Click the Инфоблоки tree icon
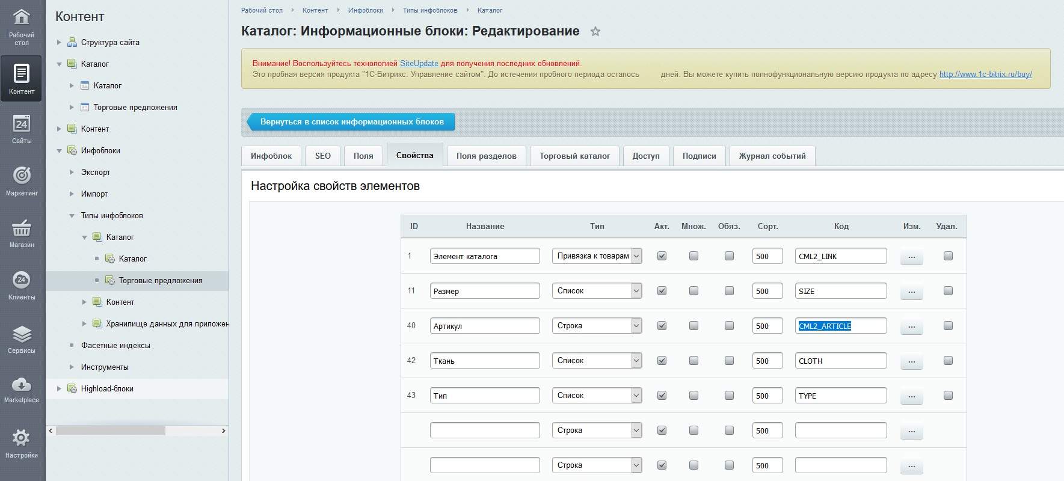Screen dimensions: 1064x481 click(x=72, y=150)
